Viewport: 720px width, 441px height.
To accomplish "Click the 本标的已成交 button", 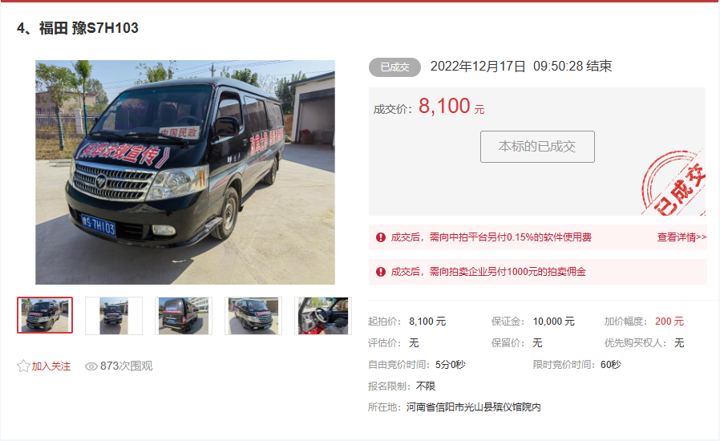I will coord(537,147).
